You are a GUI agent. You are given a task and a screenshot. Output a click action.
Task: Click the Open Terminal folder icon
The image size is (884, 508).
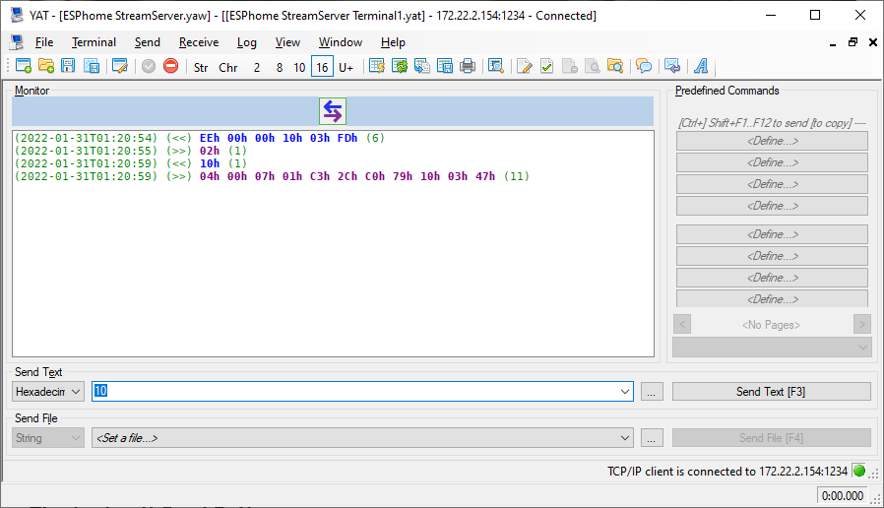[x=46, y=67]
